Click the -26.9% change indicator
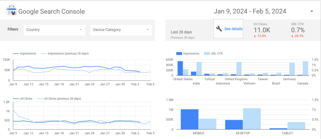Viewport: 321px width, 139px height. coord(297,36)
